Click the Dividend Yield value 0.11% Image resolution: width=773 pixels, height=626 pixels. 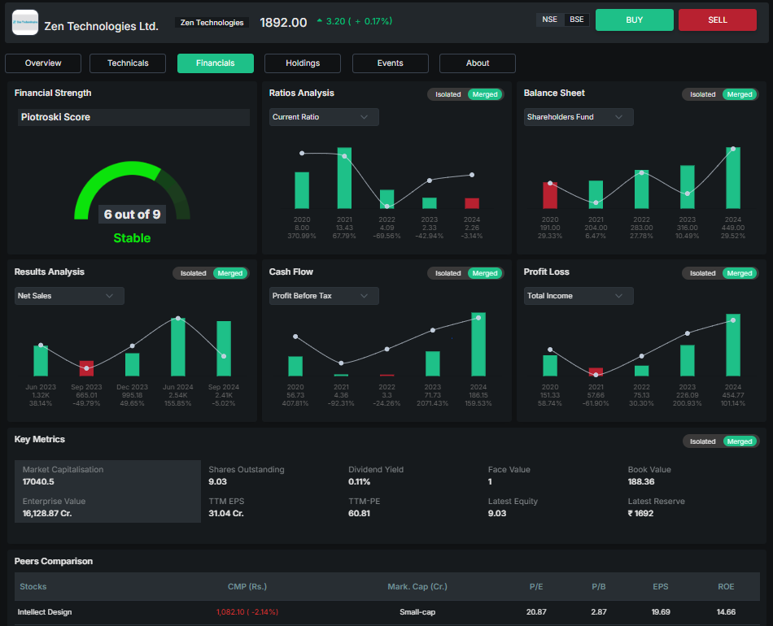click(359, 481)
